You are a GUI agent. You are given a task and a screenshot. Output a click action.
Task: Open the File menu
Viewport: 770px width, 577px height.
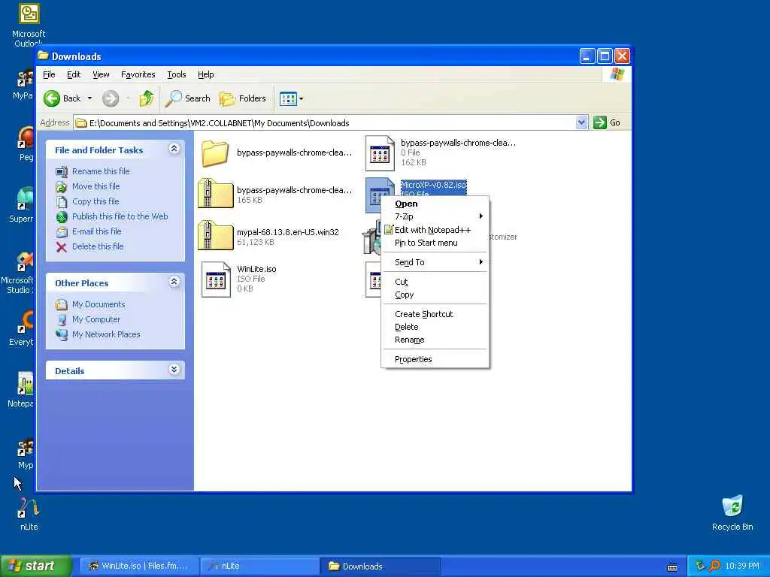click(49, 74)
